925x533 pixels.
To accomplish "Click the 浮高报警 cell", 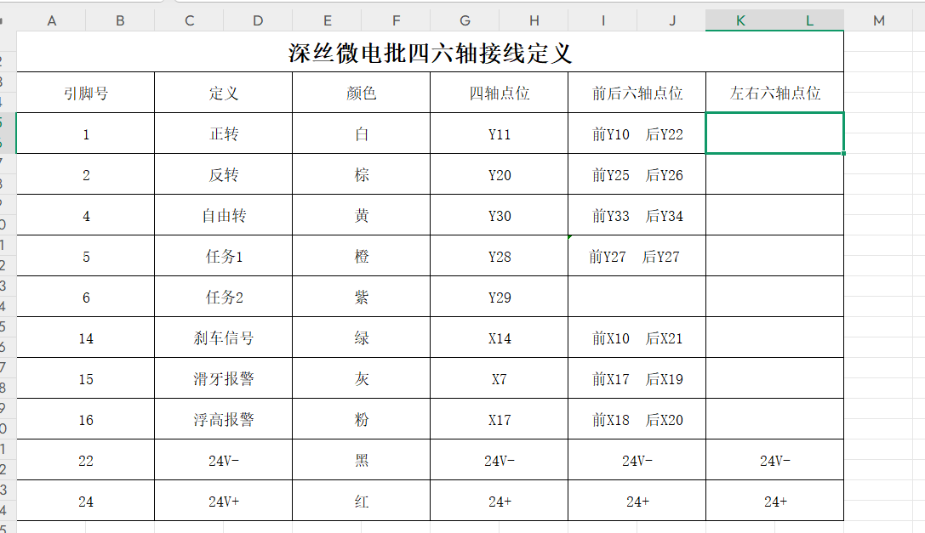I will coord(224,419).
